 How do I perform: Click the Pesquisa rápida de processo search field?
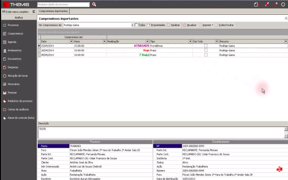[63, 4]
